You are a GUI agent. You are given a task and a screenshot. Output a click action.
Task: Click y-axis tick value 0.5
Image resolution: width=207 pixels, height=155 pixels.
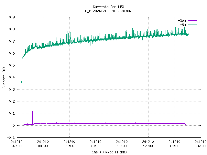[12, 65]
